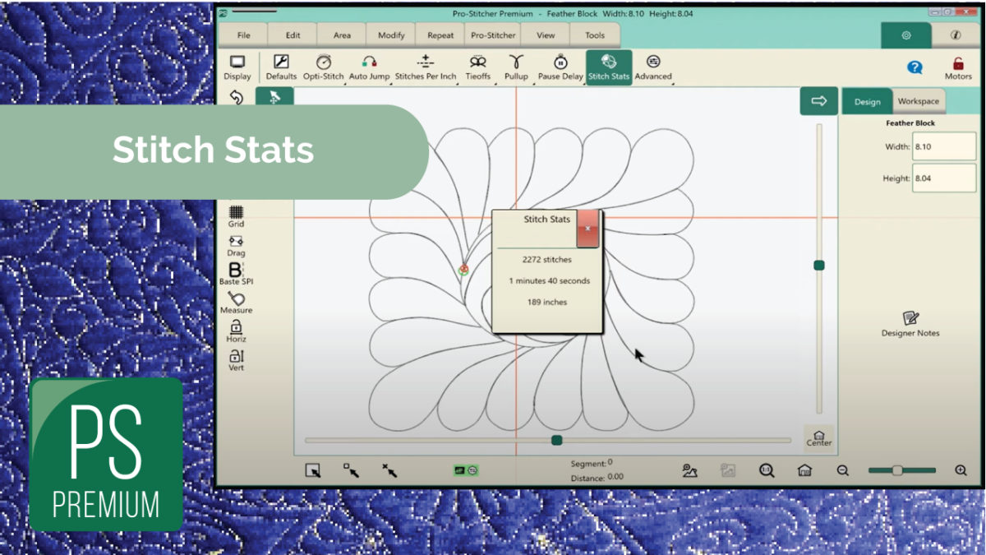Open the Opti-Stitch settings
The height and width of the screenshot is (555, 986).
323,67
